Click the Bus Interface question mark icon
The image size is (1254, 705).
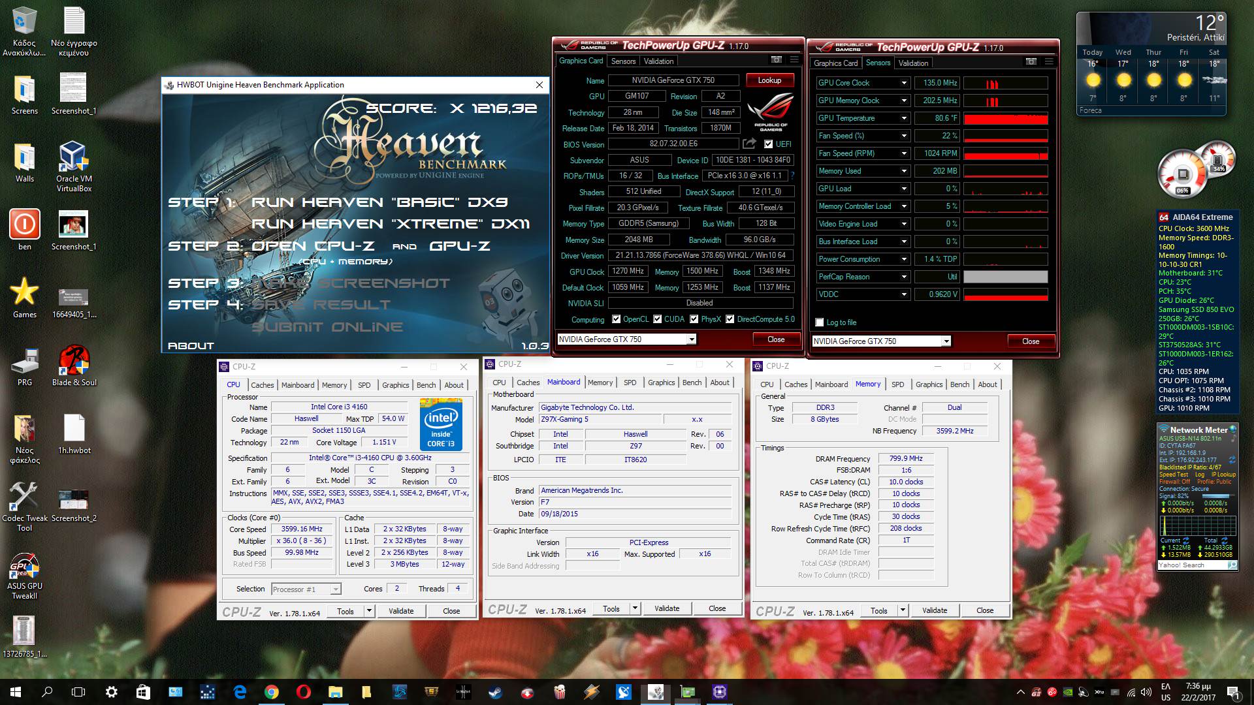(793, 176)
